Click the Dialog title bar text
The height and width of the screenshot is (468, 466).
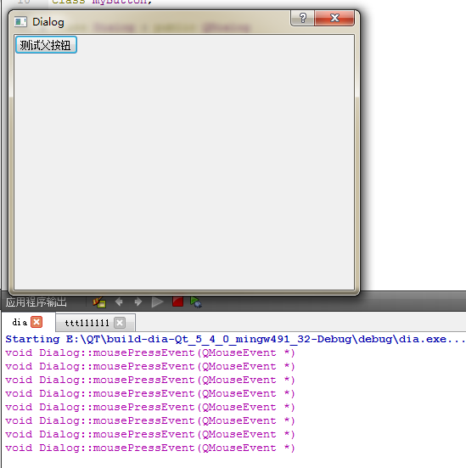(x=48, y=22)
